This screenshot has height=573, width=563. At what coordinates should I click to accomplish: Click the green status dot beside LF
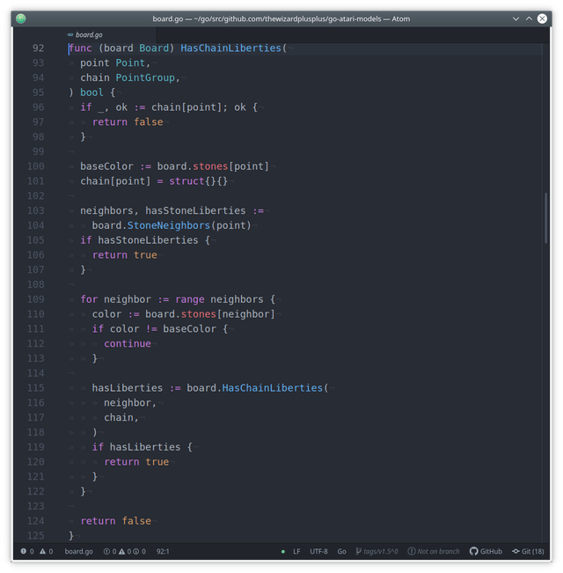tap(283, 552)
